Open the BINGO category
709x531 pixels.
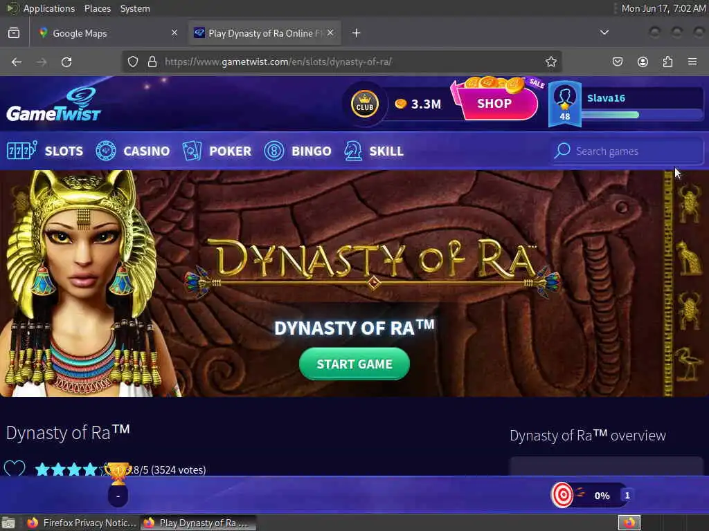click(312, 151)
